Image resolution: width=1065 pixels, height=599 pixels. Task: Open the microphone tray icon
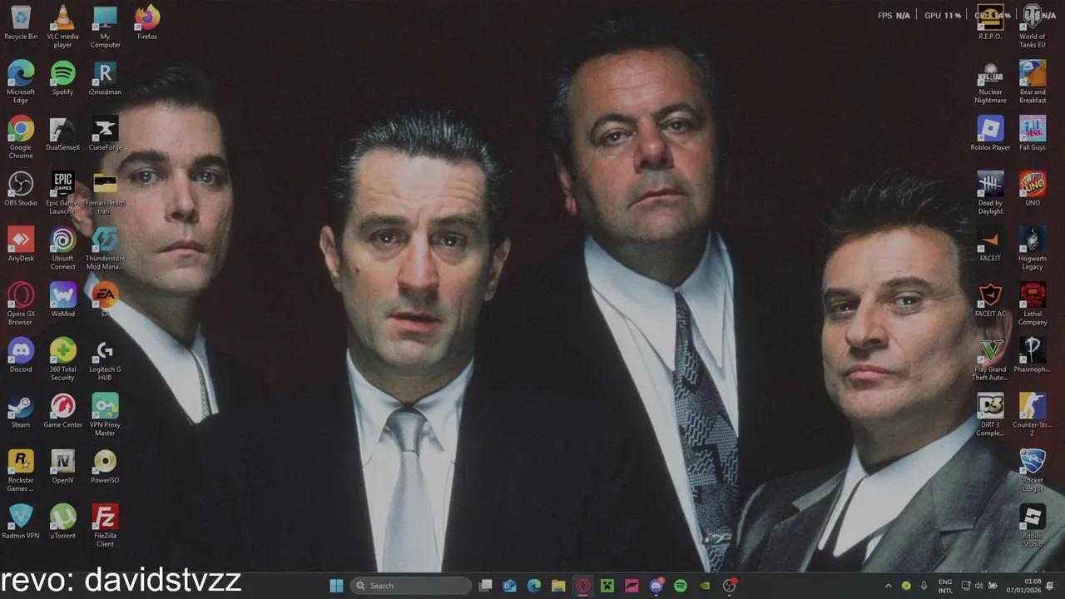(924, 586)
